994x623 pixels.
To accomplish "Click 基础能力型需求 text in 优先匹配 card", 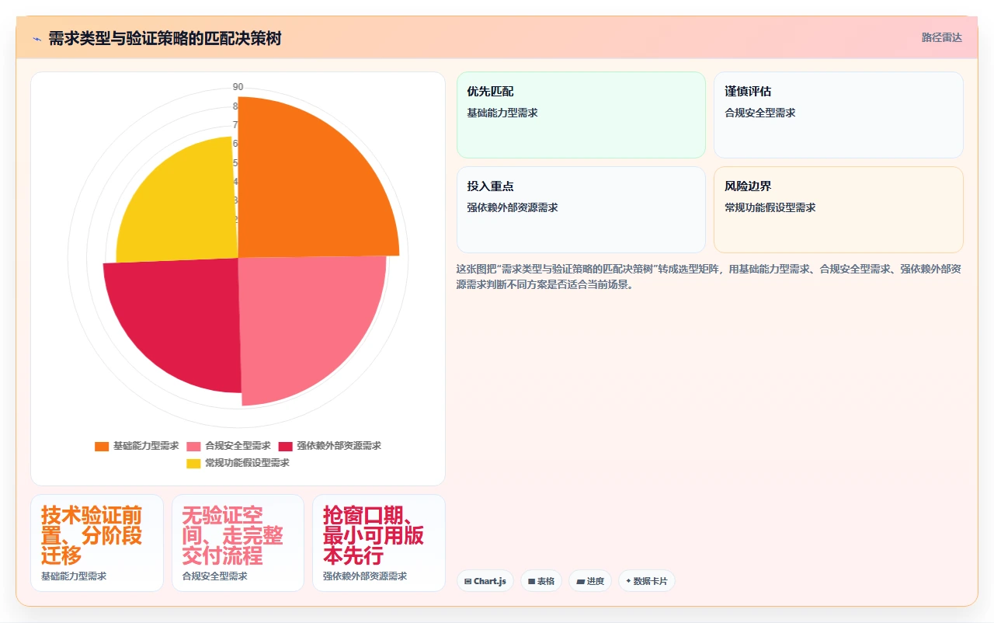I will [502, 113].
